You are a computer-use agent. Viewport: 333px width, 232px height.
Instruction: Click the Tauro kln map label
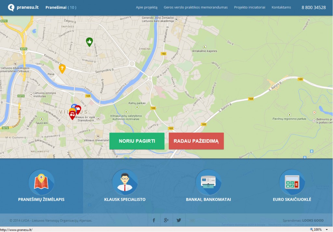(41, 123)
